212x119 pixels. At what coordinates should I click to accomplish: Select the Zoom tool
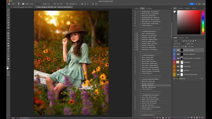click(8, 61)
